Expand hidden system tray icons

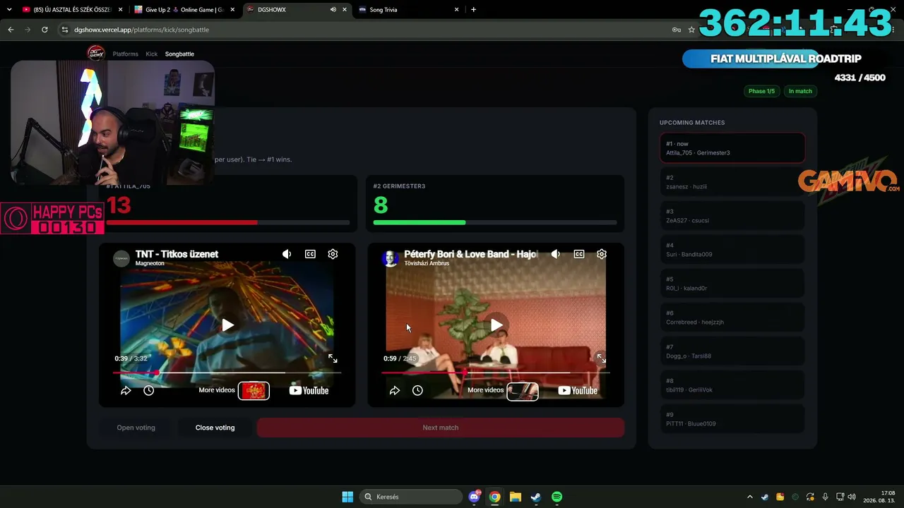(x=750, y=497)
